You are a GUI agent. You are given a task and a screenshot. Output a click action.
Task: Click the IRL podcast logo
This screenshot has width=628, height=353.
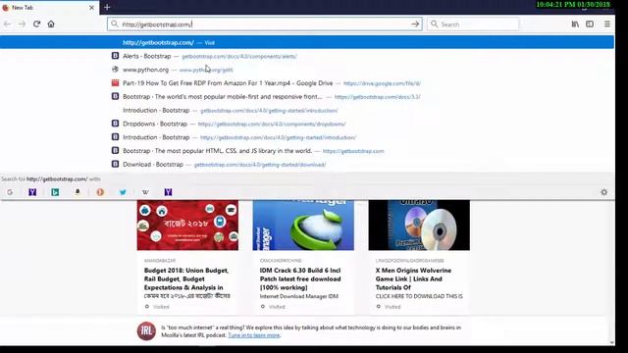point(146,331)
